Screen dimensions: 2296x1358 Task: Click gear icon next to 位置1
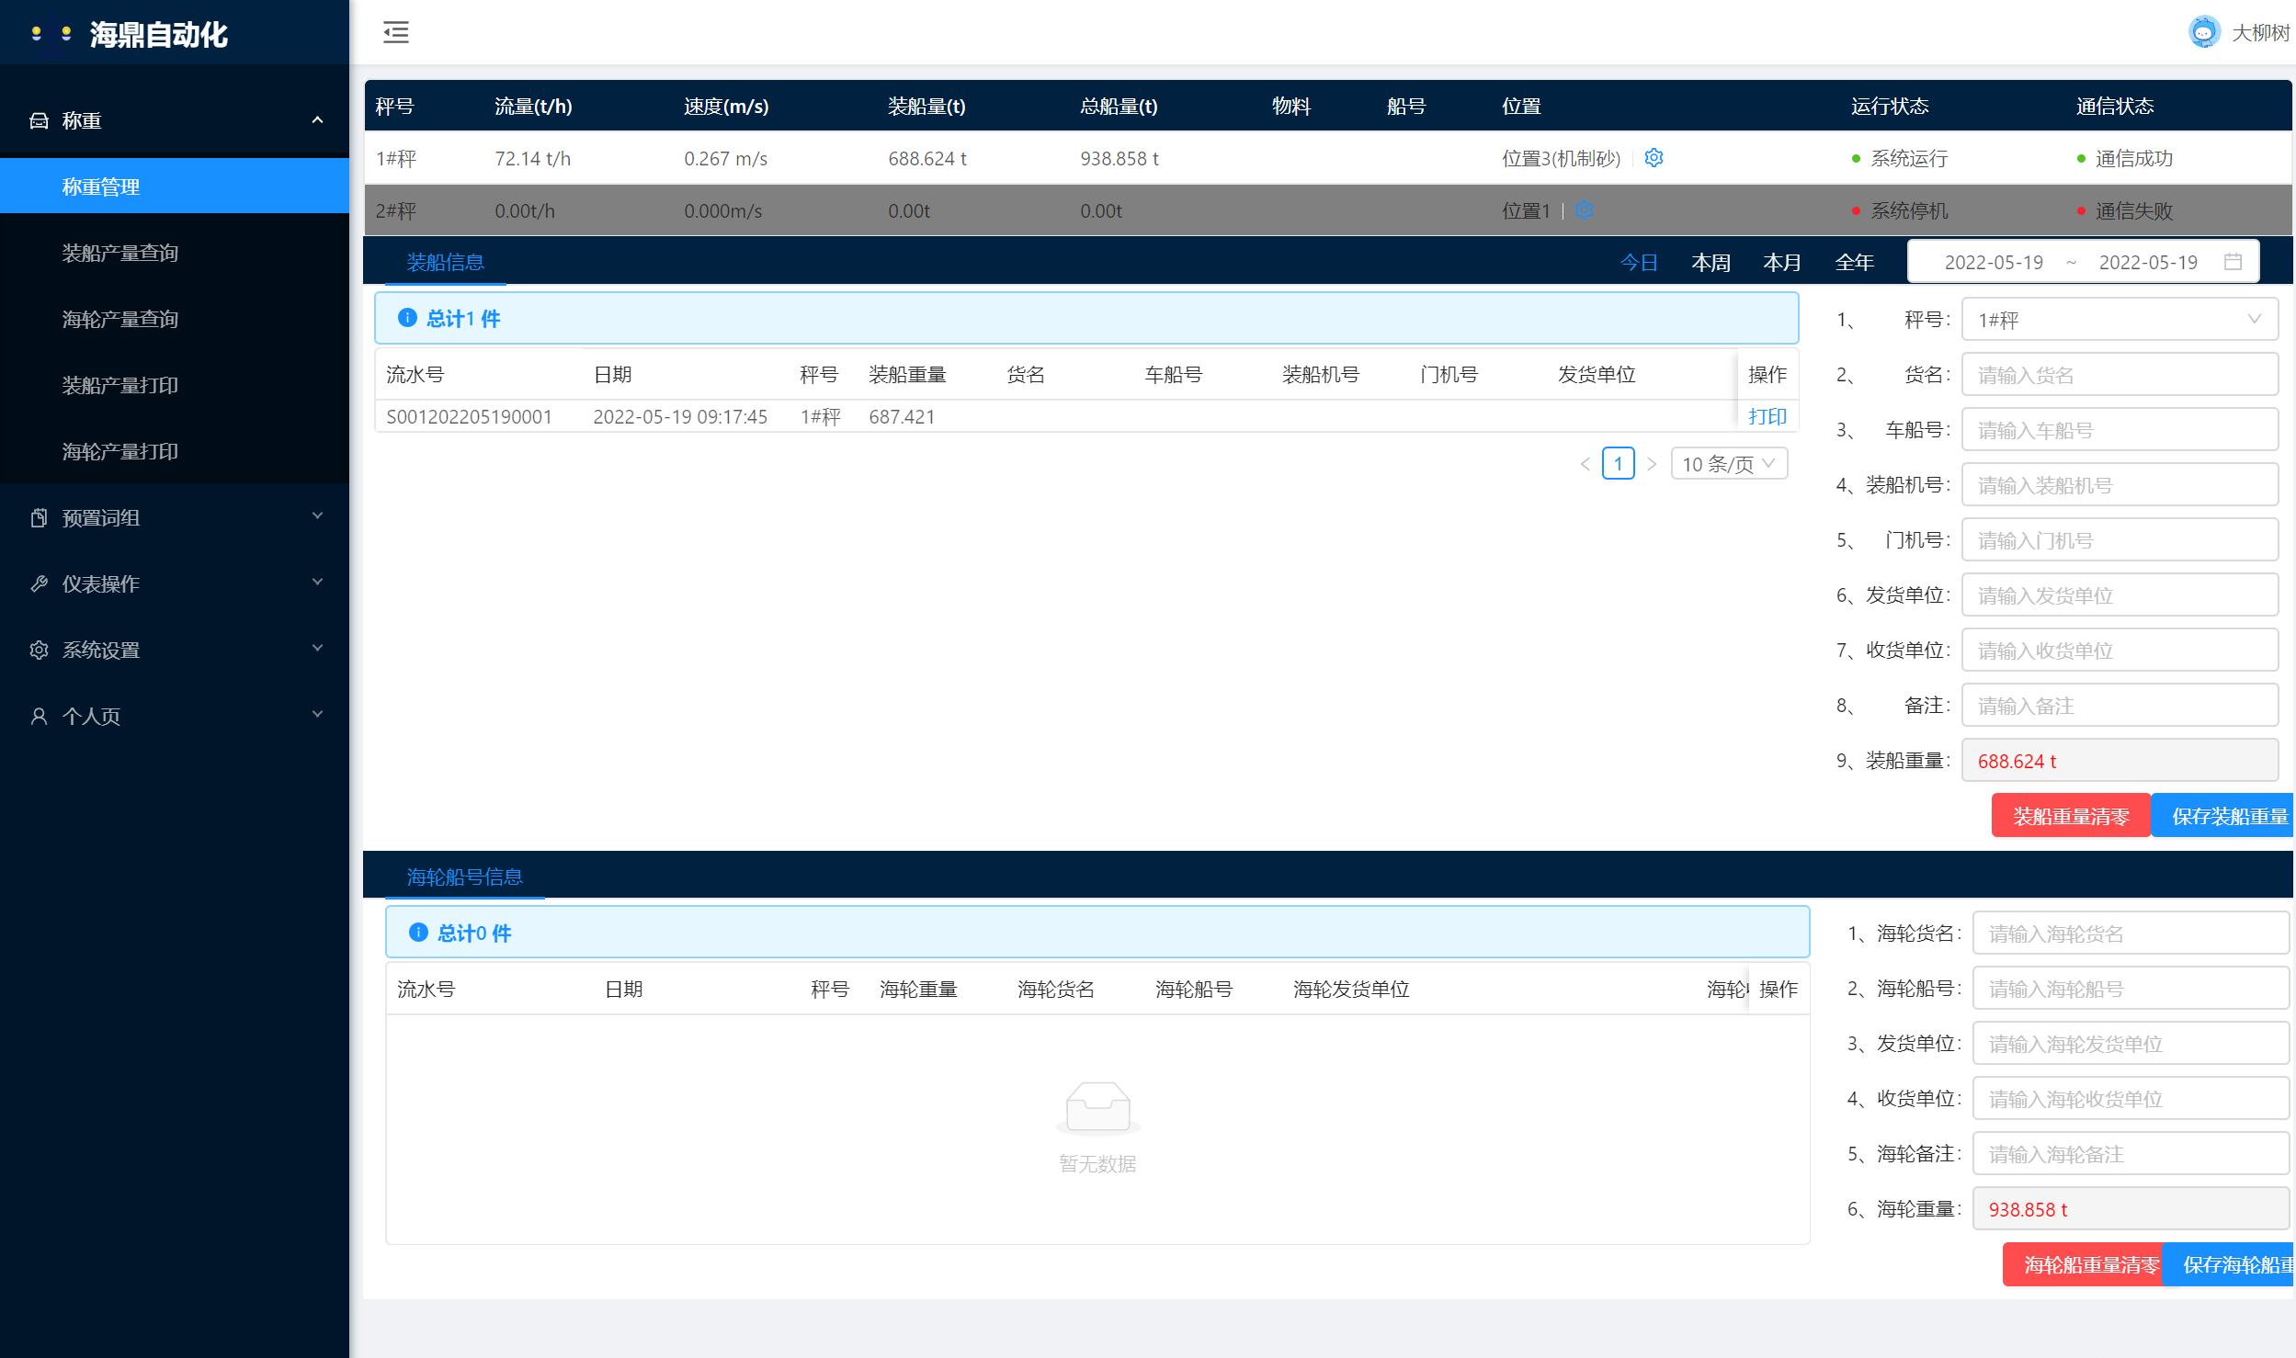(x=1584, y=210)
